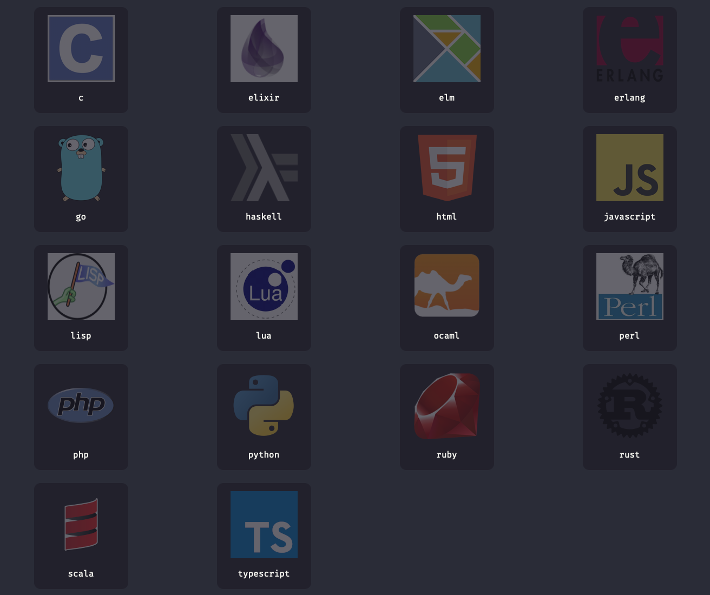
Task: Select the 'haskell' label
Action: (264, 217)
